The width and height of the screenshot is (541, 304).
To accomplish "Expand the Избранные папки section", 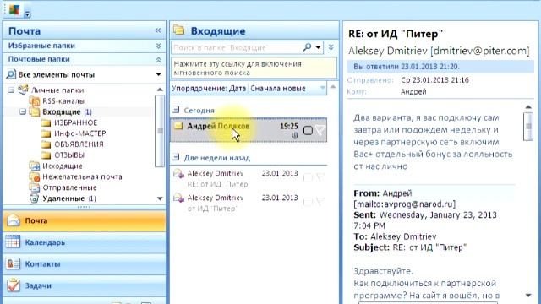I will (158, 46).
